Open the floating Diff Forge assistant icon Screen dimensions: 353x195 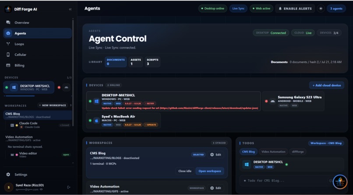pyautogui.click(x=340, y=182)
